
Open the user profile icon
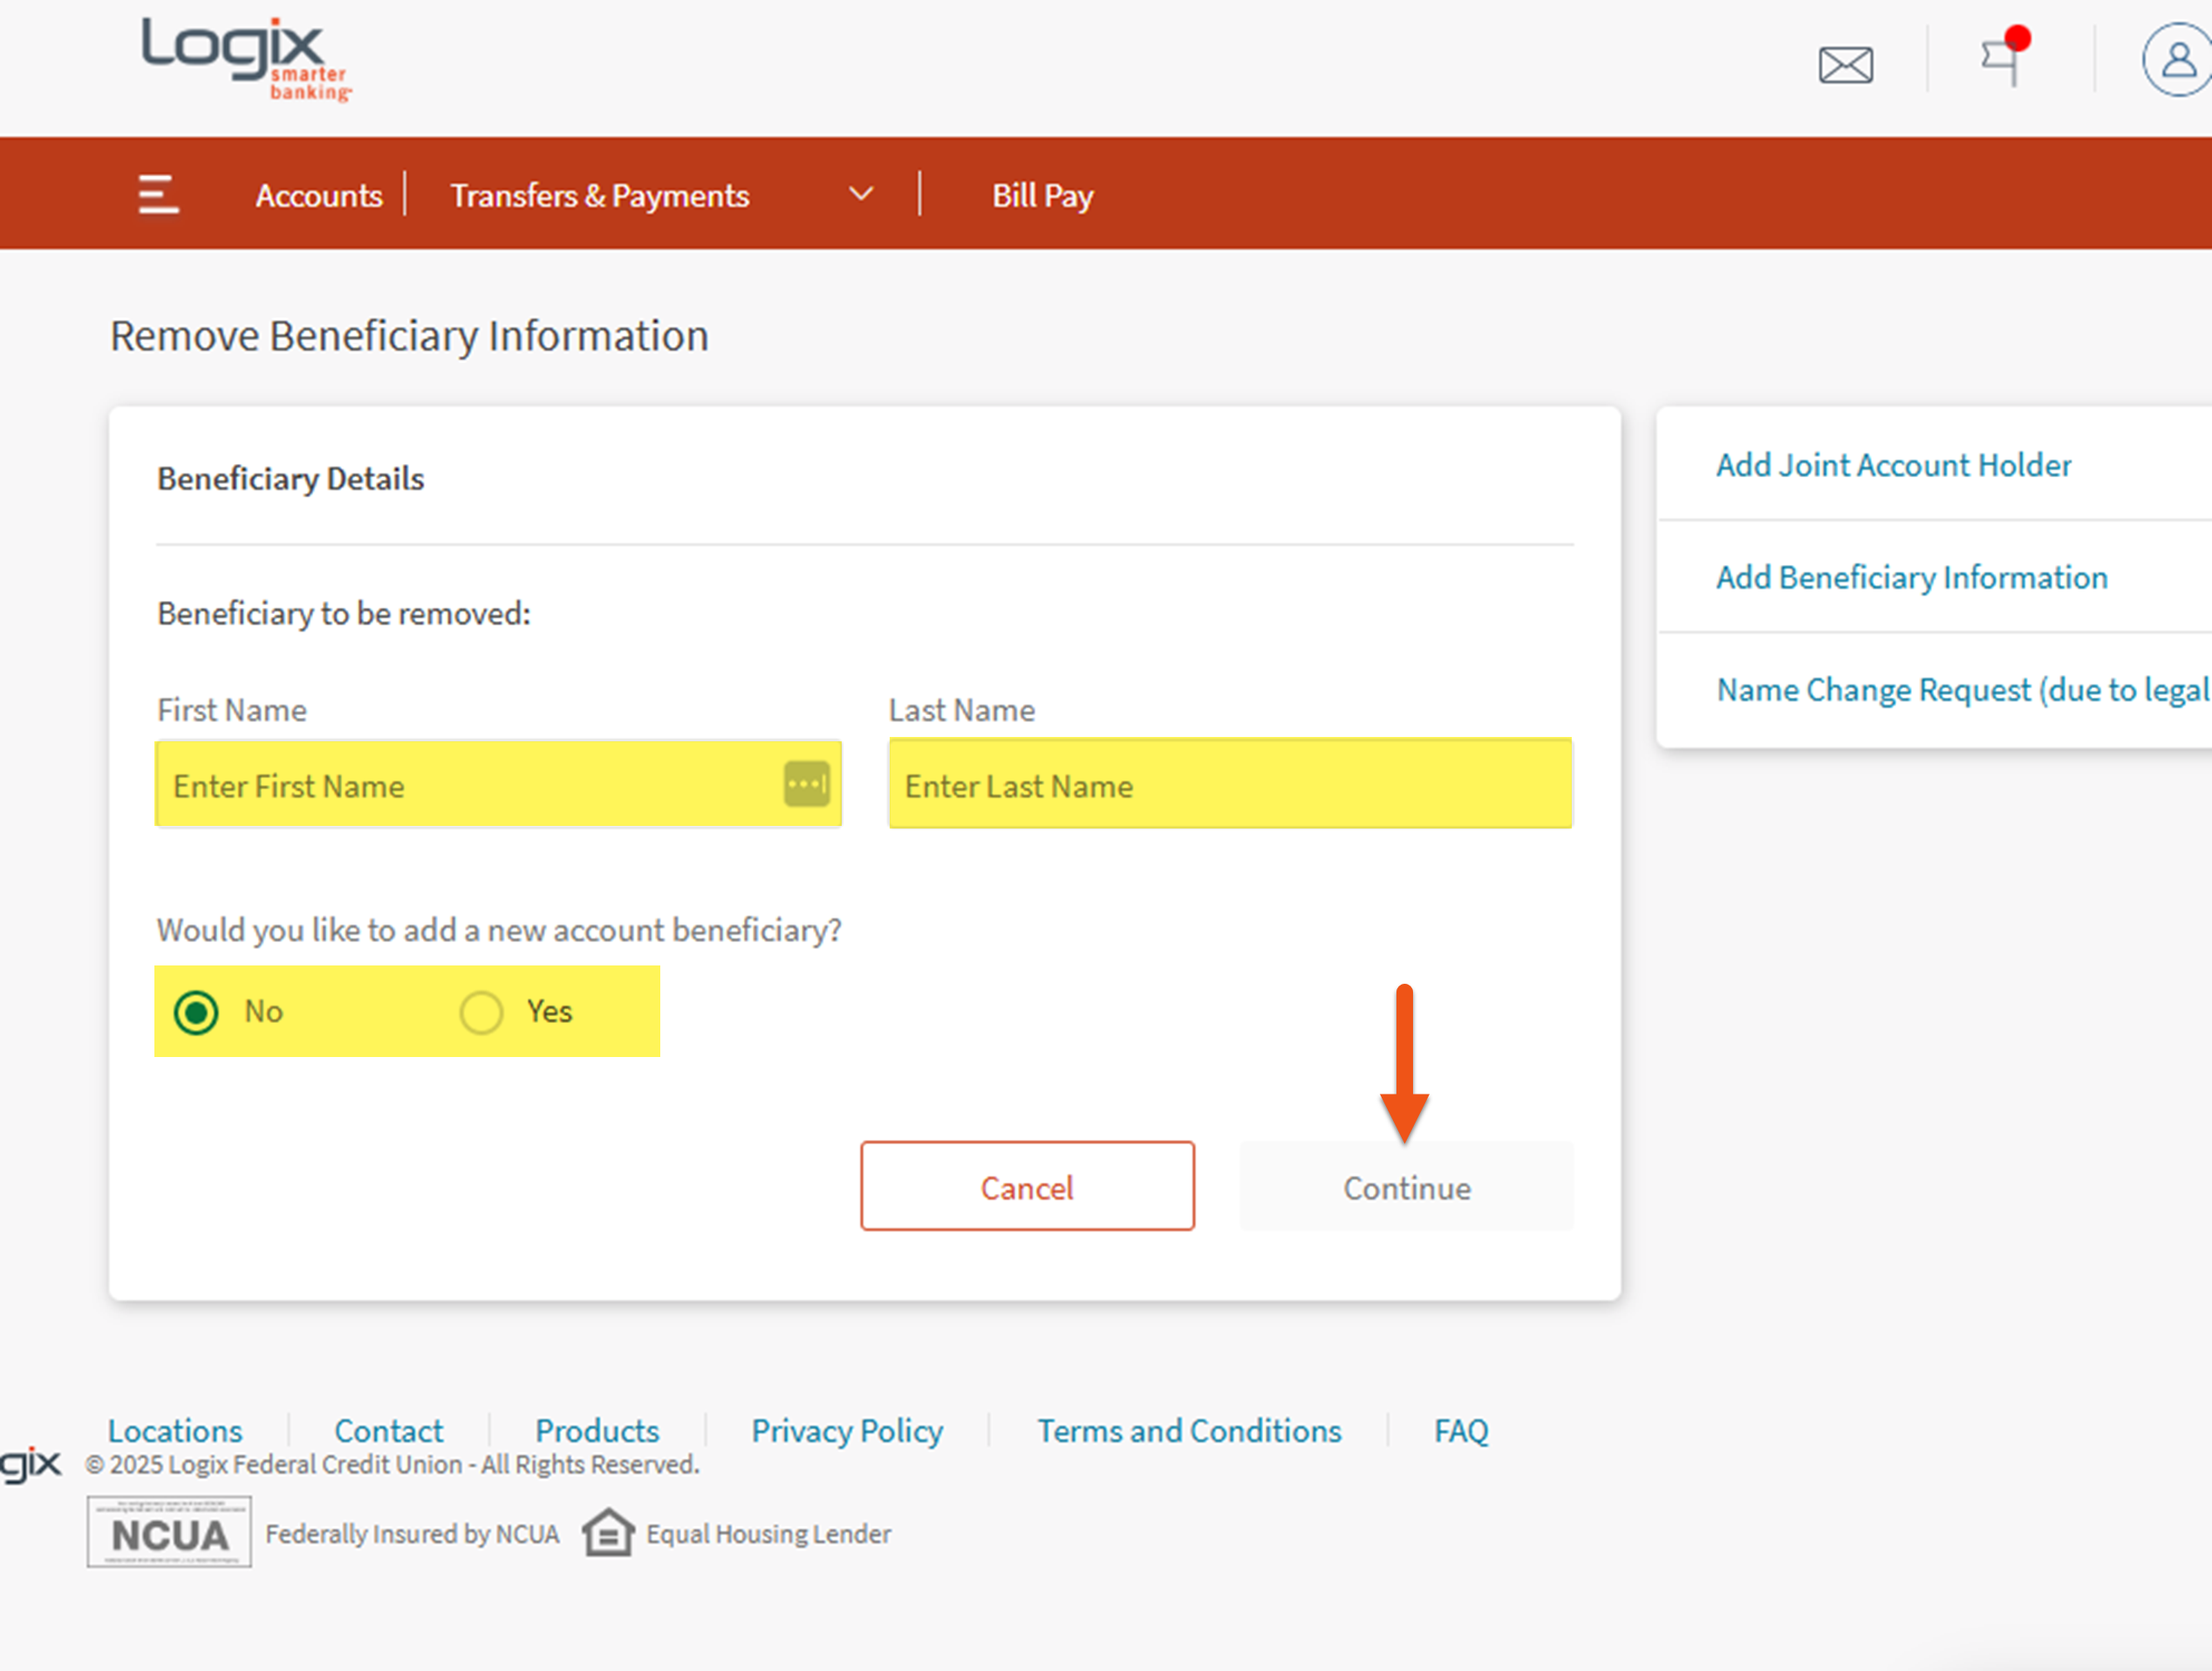click(x=2178, y=61)
